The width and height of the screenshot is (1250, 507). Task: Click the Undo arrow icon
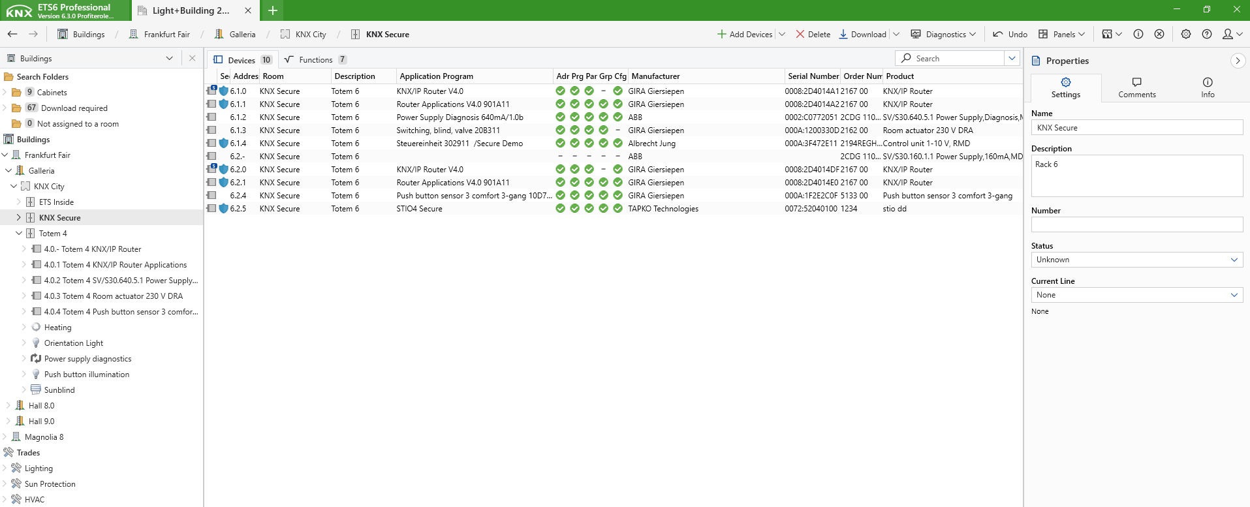pos(997,34)
